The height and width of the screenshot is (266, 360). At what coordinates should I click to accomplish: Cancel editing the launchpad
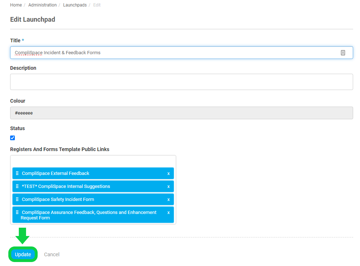[52, 254]
